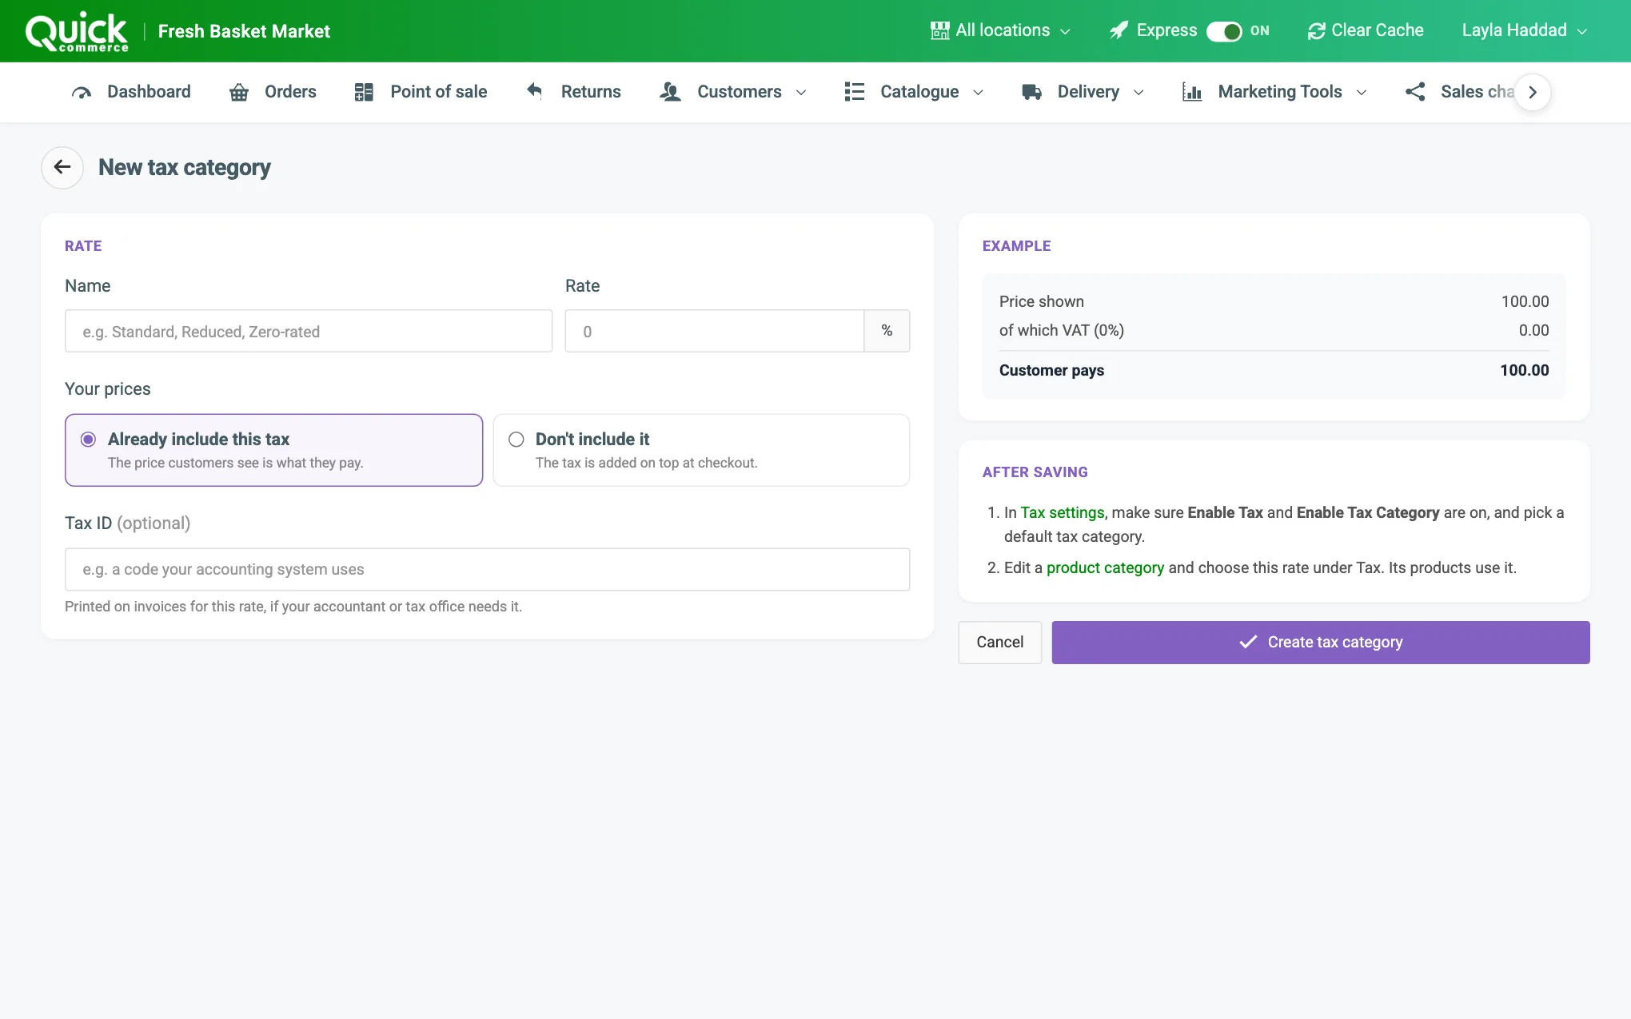Click the 'of which VAT (0%)' label
The width and height of the screenshot is (1631, 1019).
(x=1061, y=330)
